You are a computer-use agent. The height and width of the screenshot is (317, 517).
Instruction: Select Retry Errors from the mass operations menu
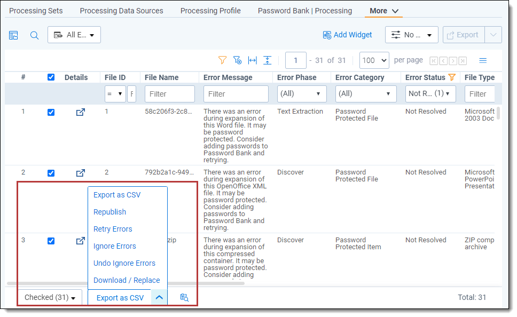coord(113,229)
